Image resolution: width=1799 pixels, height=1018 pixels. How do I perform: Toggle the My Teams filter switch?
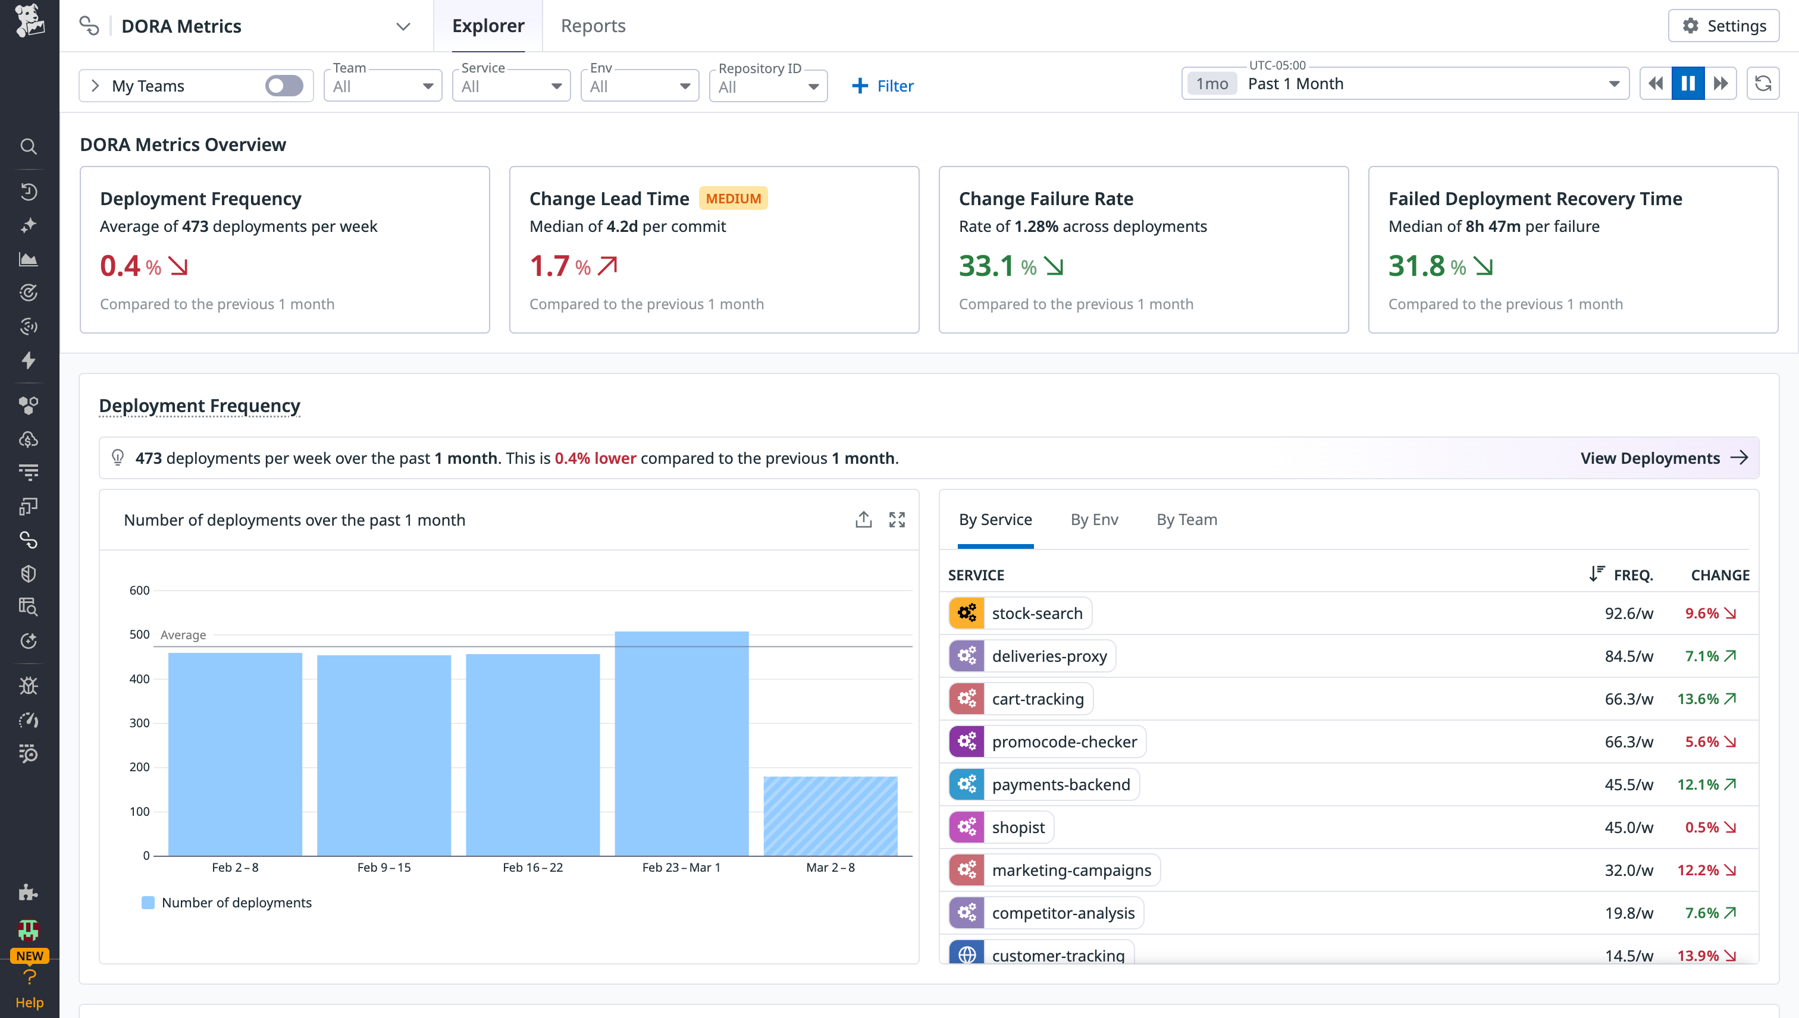point(283,85)
